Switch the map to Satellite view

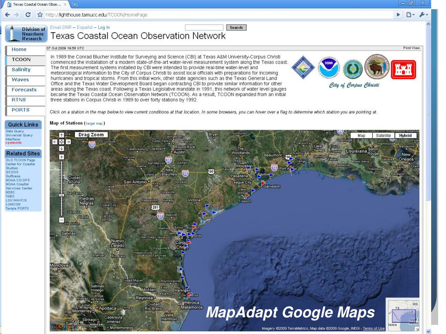[383, 136]
